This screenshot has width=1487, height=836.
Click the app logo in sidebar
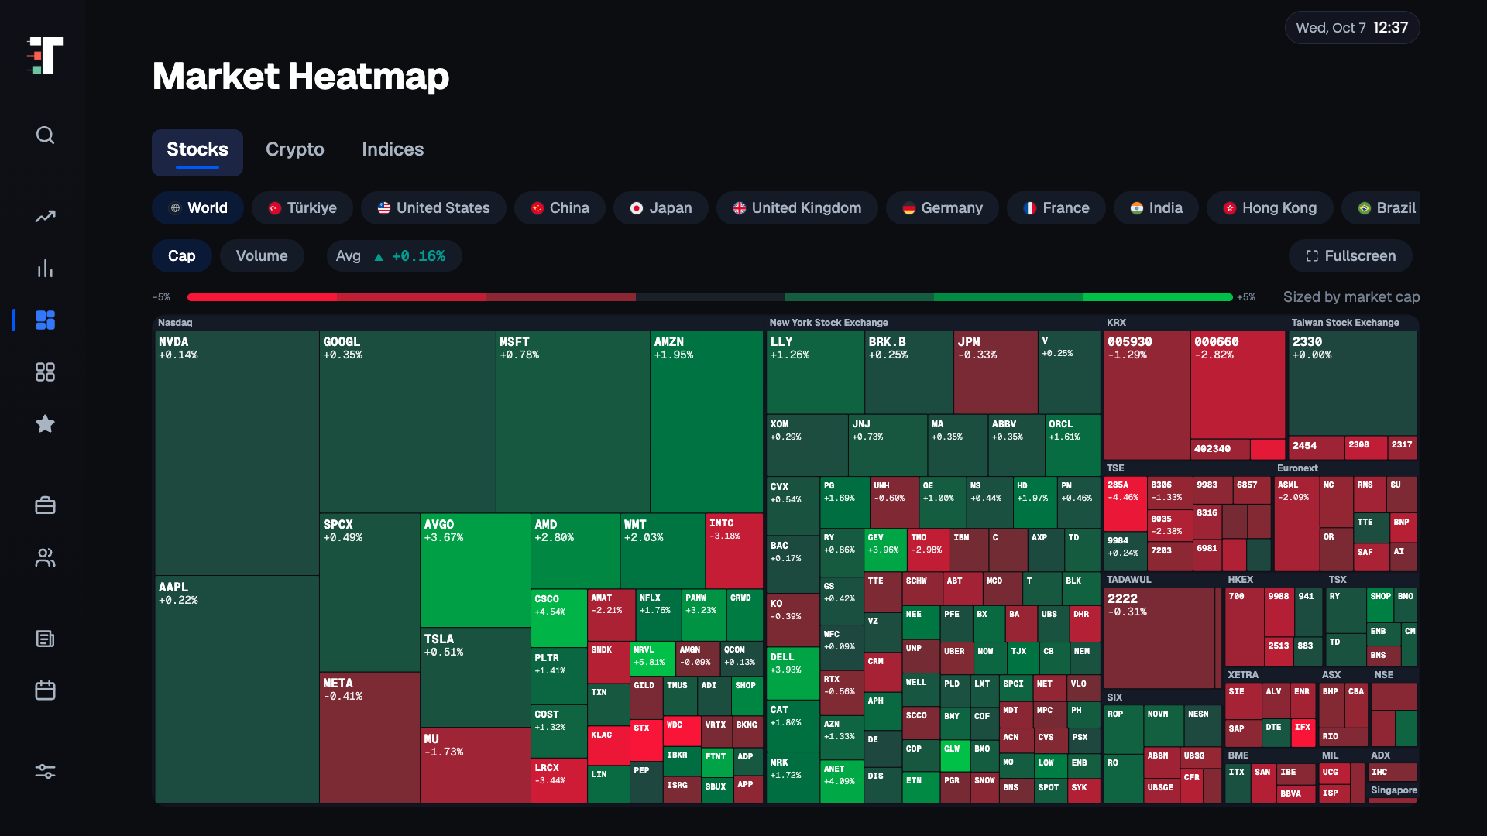45,56
